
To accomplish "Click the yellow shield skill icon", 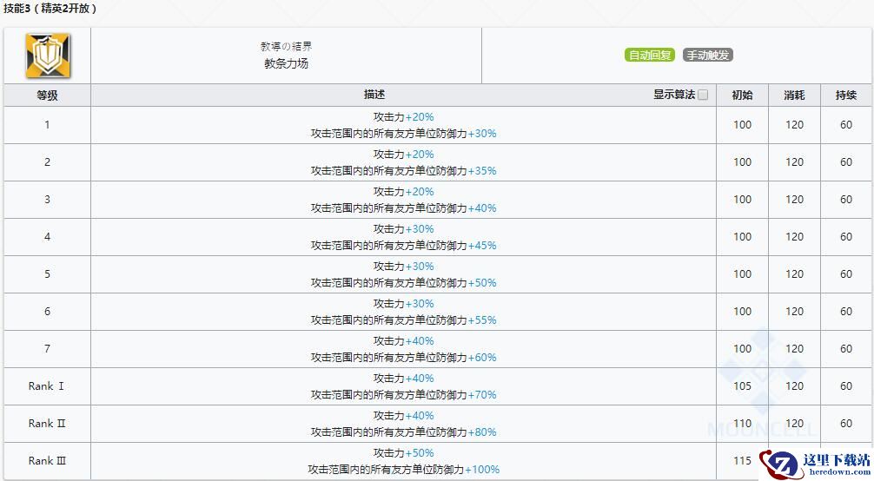I will pos(48,55).
